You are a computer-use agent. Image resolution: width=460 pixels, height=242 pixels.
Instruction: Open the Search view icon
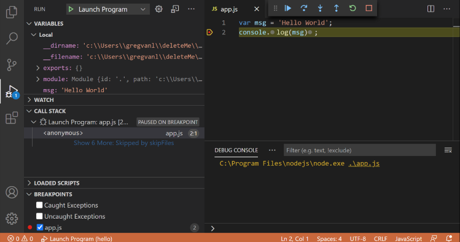coord(12,39)
